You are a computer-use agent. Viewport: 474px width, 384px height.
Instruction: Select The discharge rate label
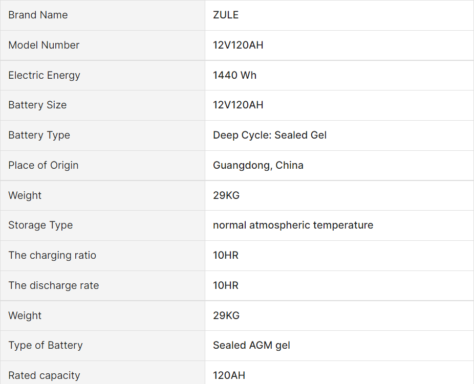54,285
